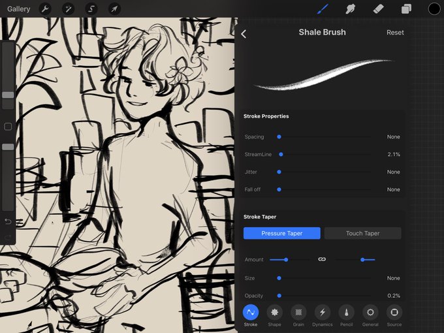
Task: Open the Pencil settings tab
Action: (346, 316)
